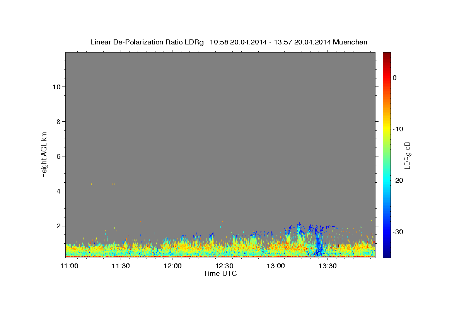The width and height of the screenshot is (464, 309).
Task: Click the 12:30 time axis label
Action: pos(224,266)
